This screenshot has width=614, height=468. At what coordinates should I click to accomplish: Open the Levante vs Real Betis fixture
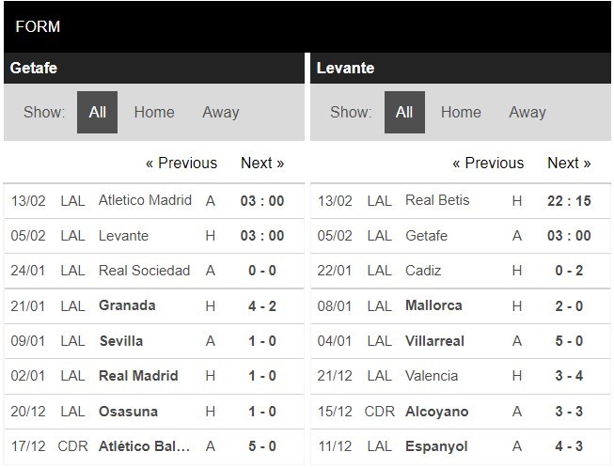[x=437, y=200]
